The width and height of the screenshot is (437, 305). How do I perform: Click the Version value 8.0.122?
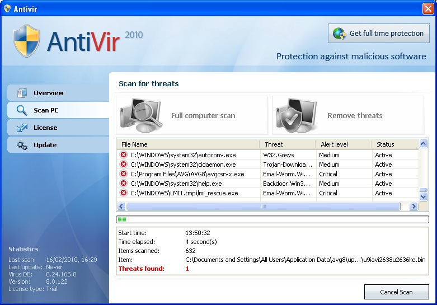57,281
